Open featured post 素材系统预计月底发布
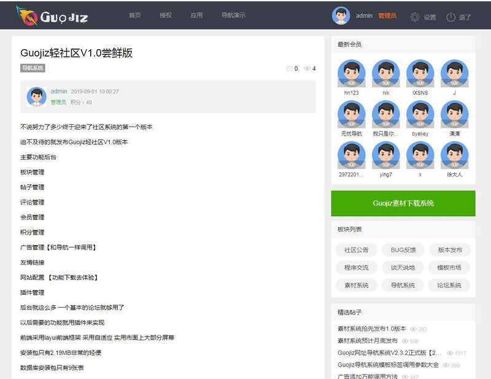 tap(367, 341)
